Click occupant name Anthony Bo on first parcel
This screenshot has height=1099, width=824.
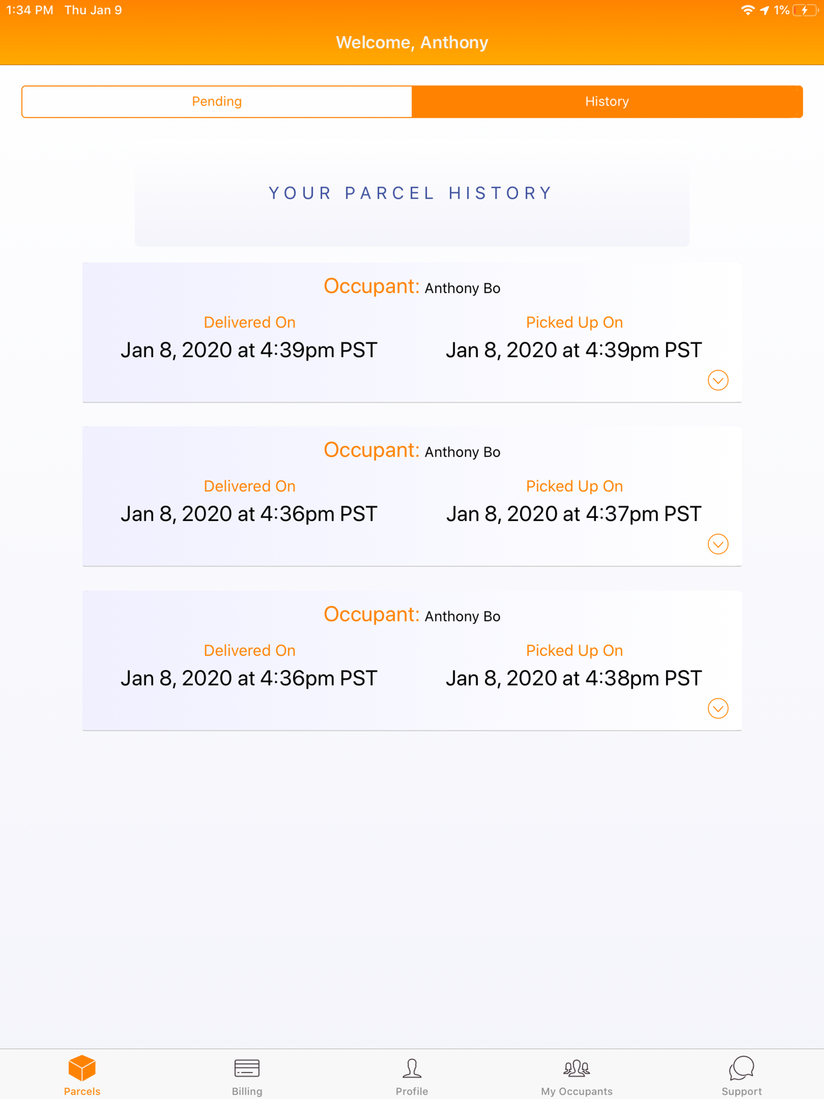(462, 288)
